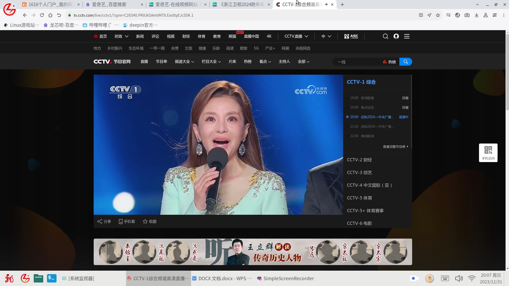Image resolution: width=509 pixels, height=286 pixels.
Task: Open the browser tab list chevron
Action: (477, 5)
